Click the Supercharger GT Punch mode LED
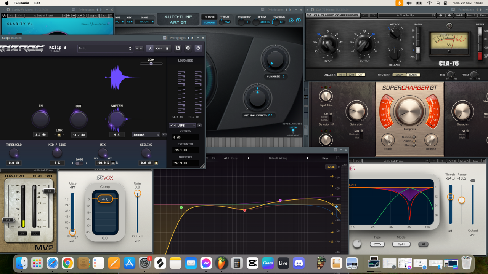This screenshot has height=274, width=488. (x=414, y=141)
